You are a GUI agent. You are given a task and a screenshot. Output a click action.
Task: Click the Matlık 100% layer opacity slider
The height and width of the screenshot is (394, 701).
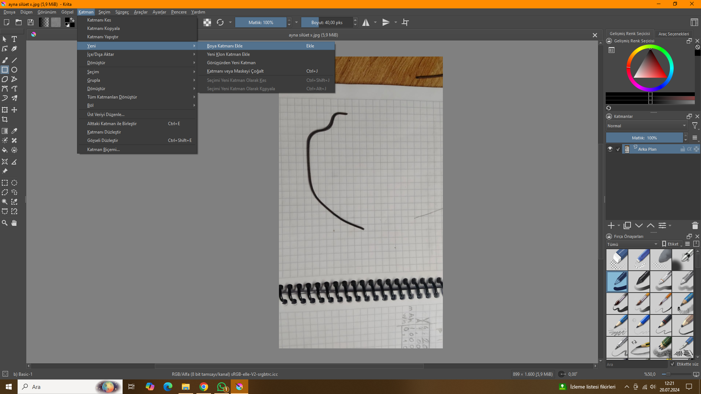click(644, 138)
